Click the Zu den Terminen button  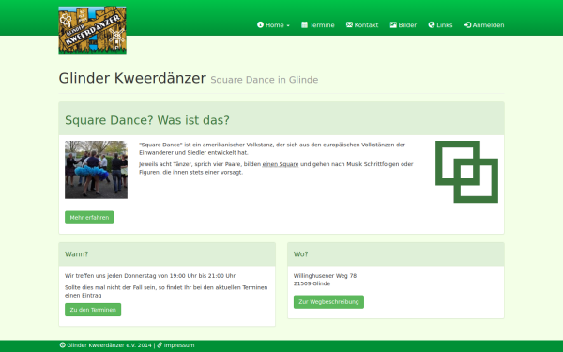pos(93,310)
